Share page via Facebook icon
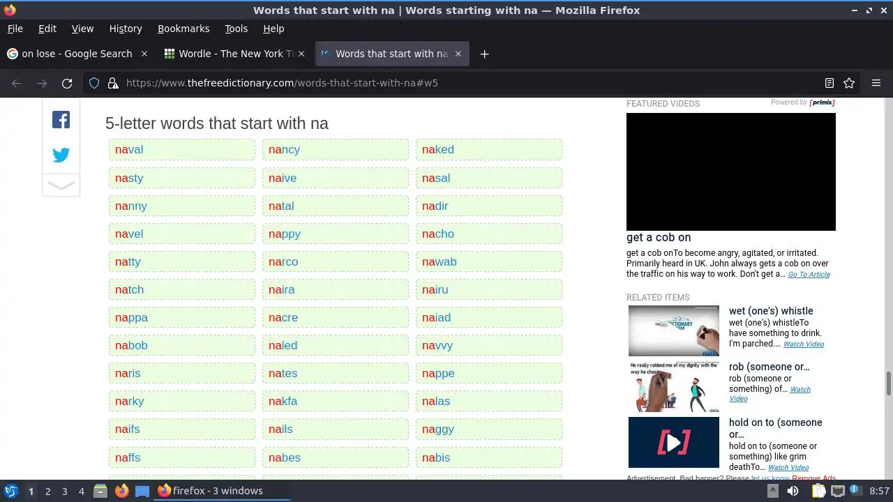This screenshot has width=893, height=502. pyautogui.click(x=61, y=120)
